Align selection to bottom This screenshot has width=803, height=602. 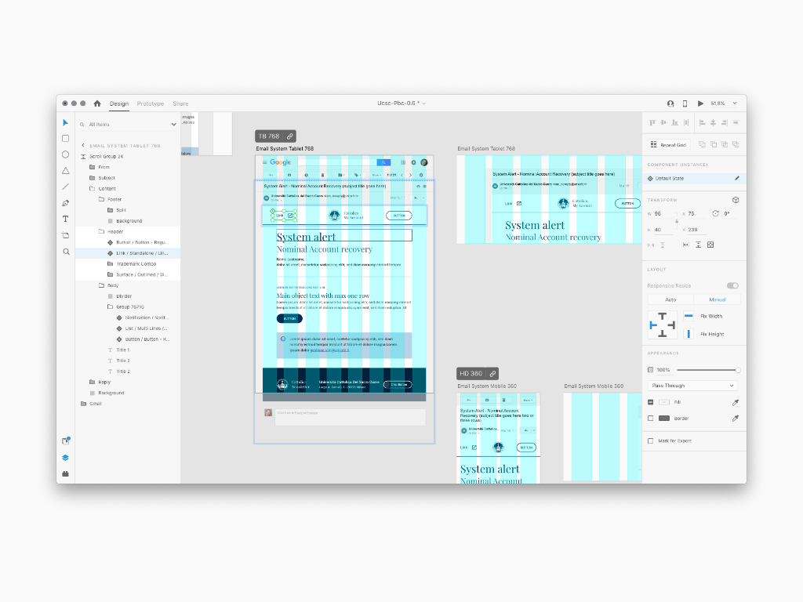(675, 123)
